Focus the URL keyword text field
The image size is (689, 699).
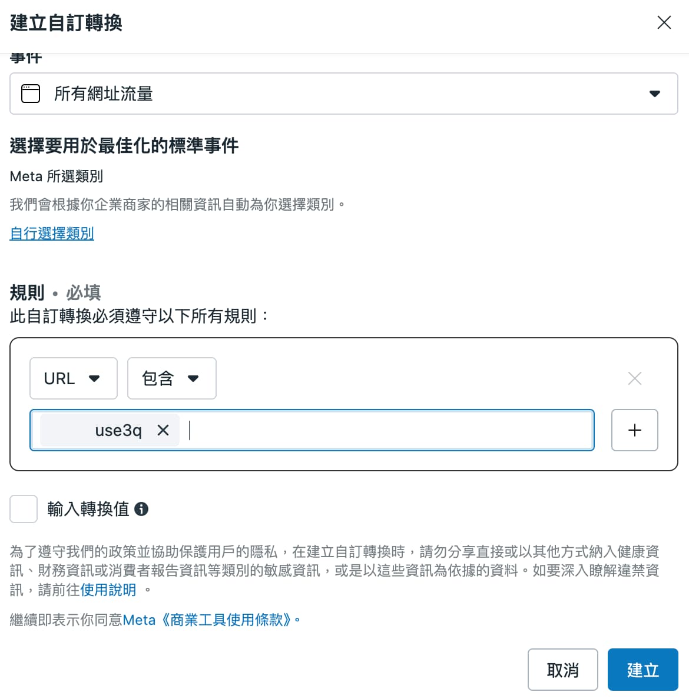point(390,430)
